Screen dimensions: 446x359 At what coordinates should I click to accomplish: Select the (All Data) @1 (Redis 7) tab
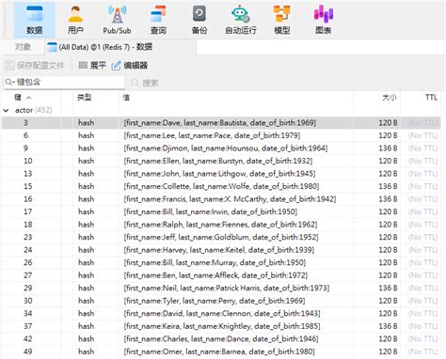pyautogui.click(x=100, y=47)
